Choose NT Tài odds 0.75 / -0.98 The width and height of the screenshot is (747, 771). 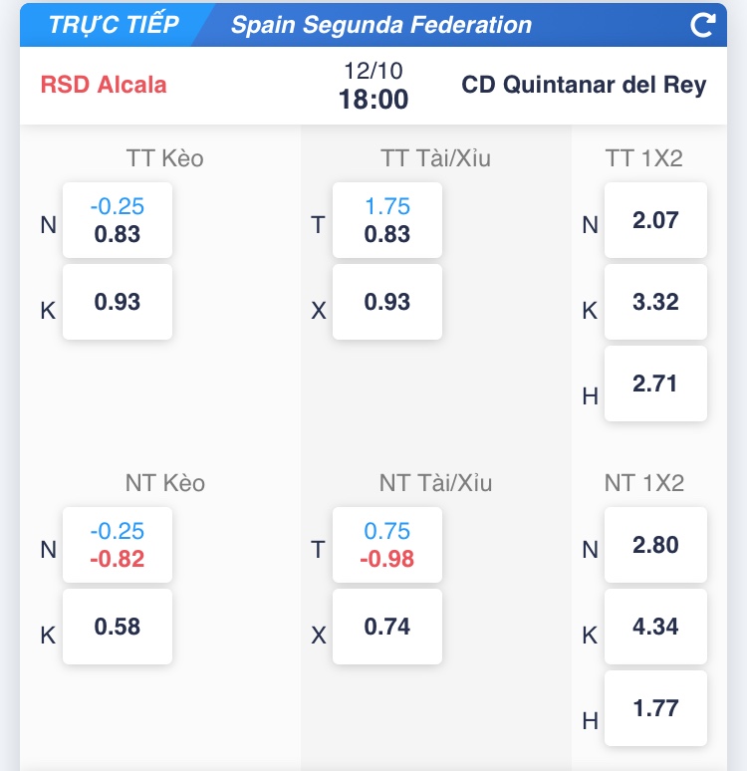(x=387, y=546)
